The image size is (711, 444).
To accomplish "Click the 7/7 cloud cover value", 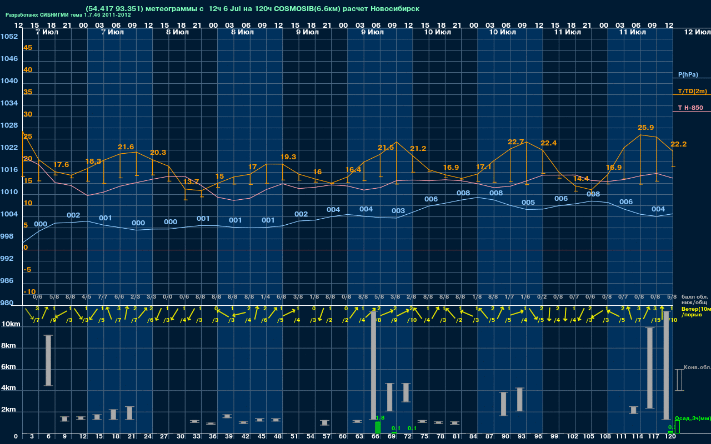I will (x=103, y=297).
